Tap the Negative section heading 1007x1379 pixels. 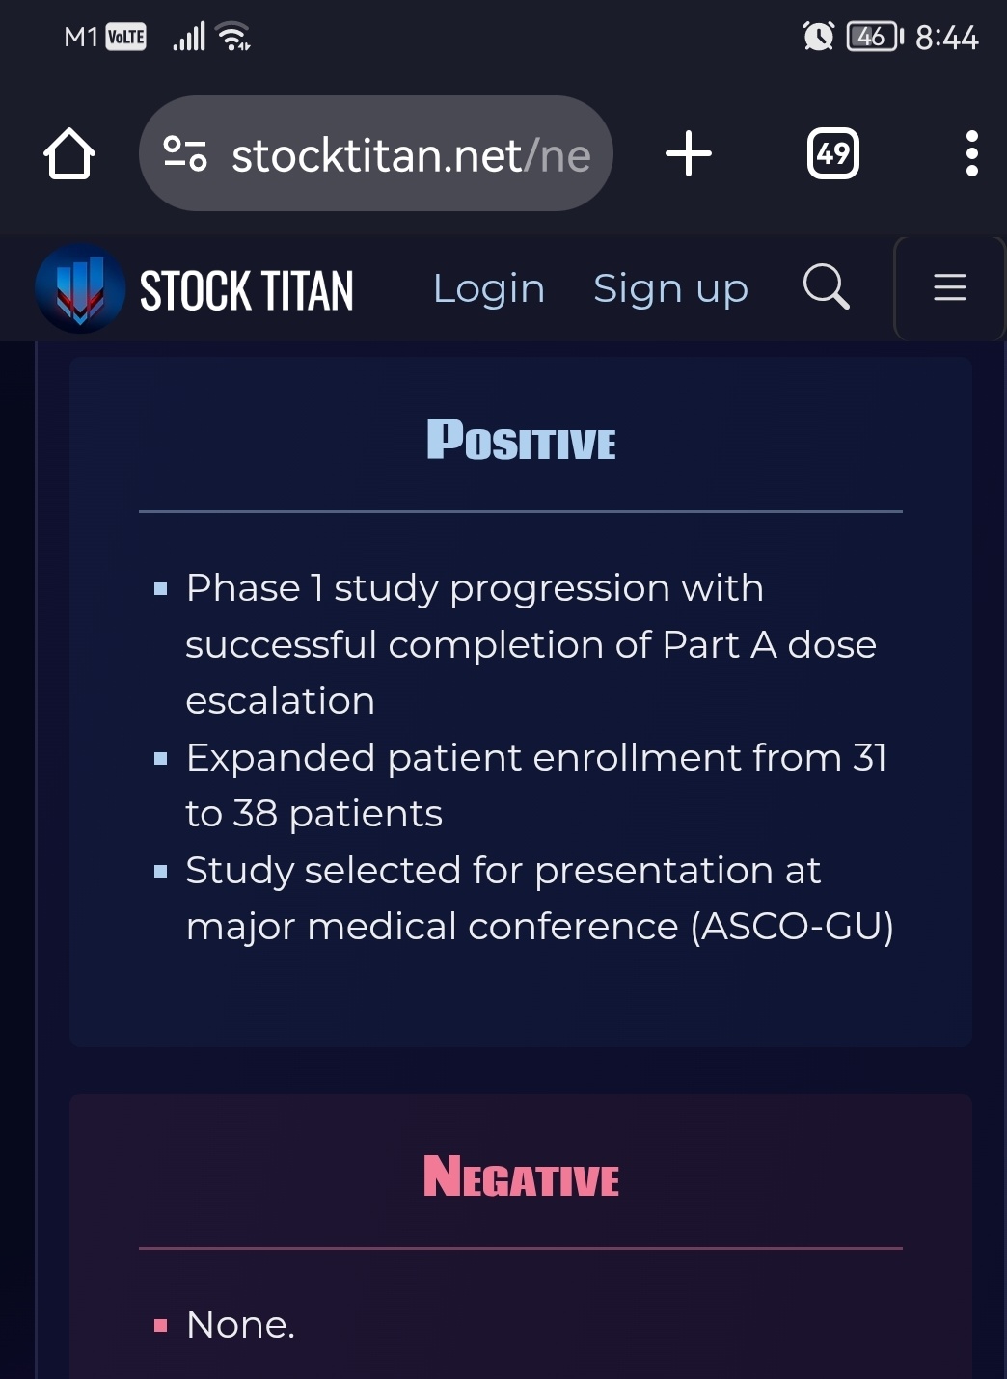521,1176
